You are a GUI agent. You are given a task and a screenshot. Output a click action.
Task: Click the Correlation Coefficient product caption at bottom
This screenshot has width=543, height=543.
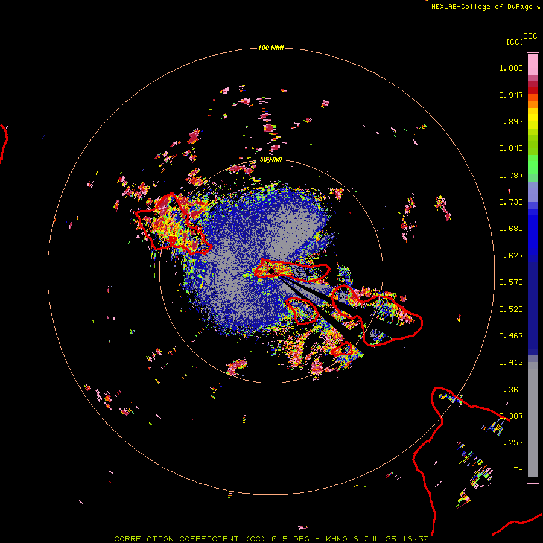pyautogui.click(x=271, y=539)
